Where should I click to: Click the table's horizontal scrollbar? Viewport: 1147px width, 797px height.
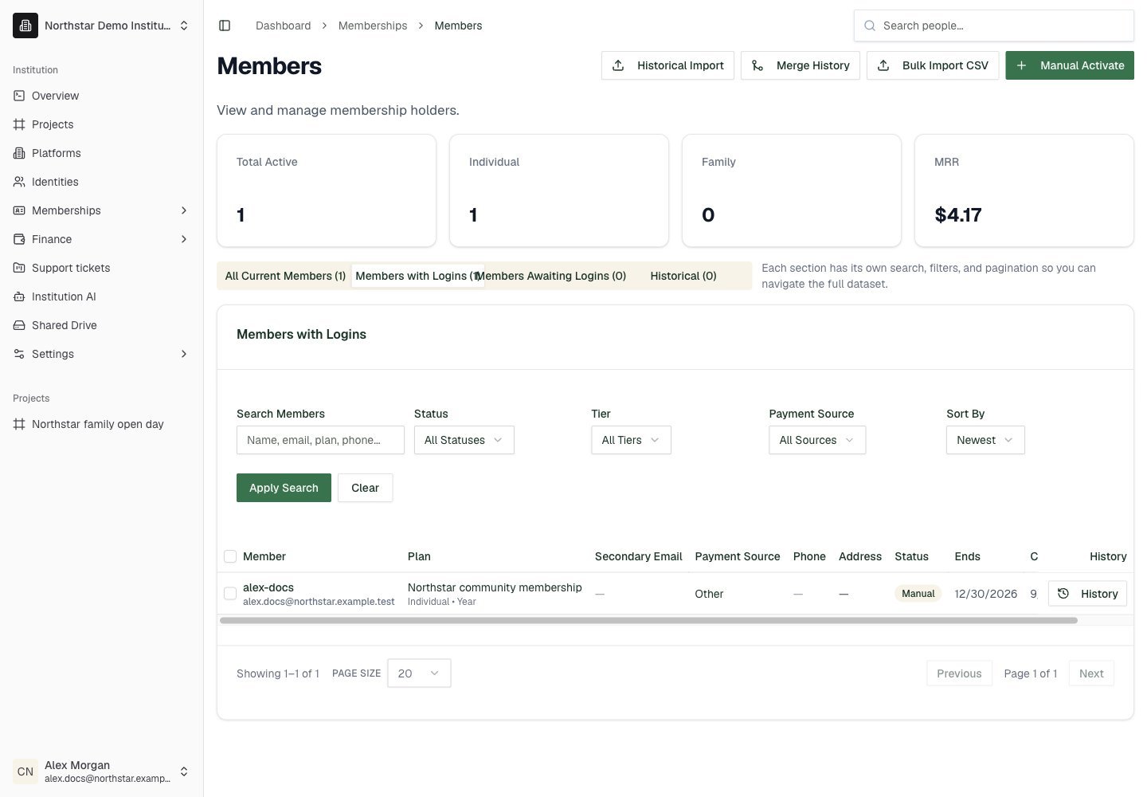click(648, 620)
